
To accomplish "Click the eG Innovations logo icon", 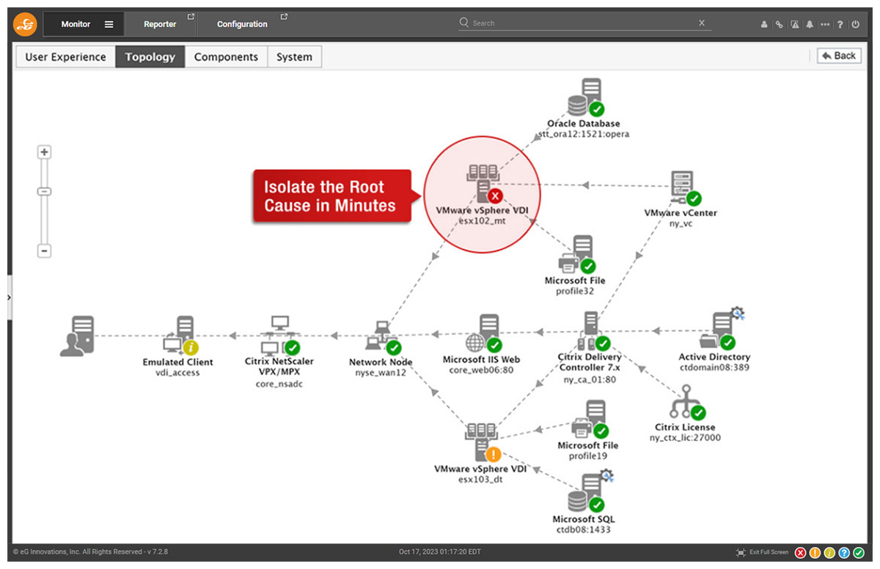I will (25, 25).
